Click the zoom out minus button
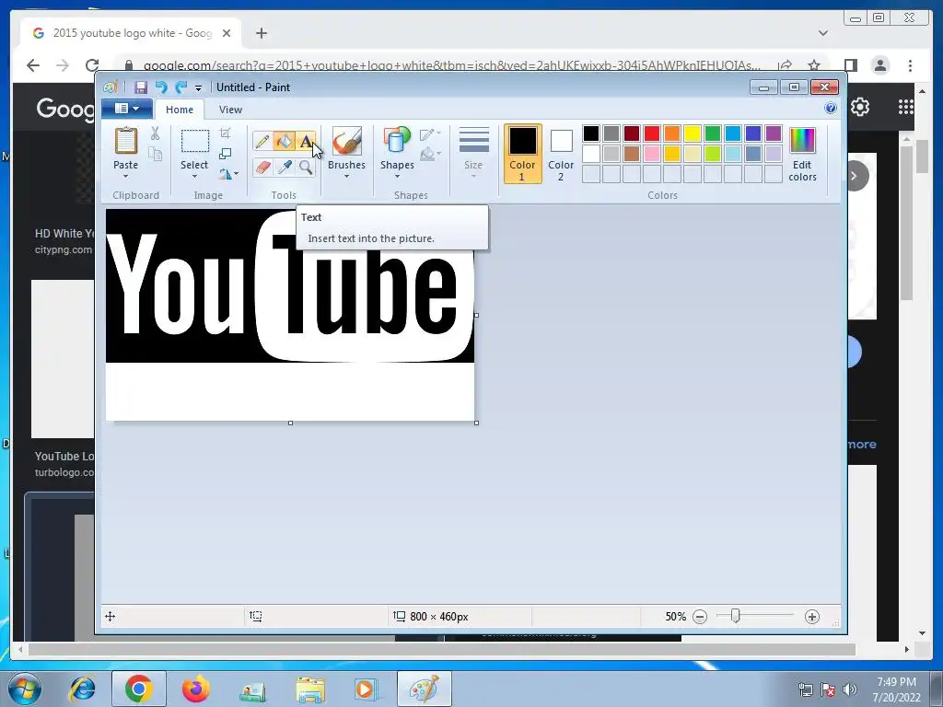Viewport: 943px width, 707px height. point(700,617)
